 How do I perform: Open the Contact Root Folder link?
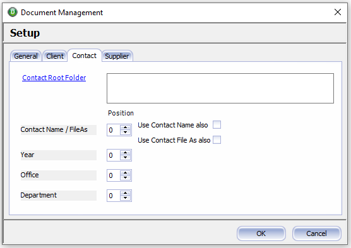pyautogui.click(x=54, y=78)
